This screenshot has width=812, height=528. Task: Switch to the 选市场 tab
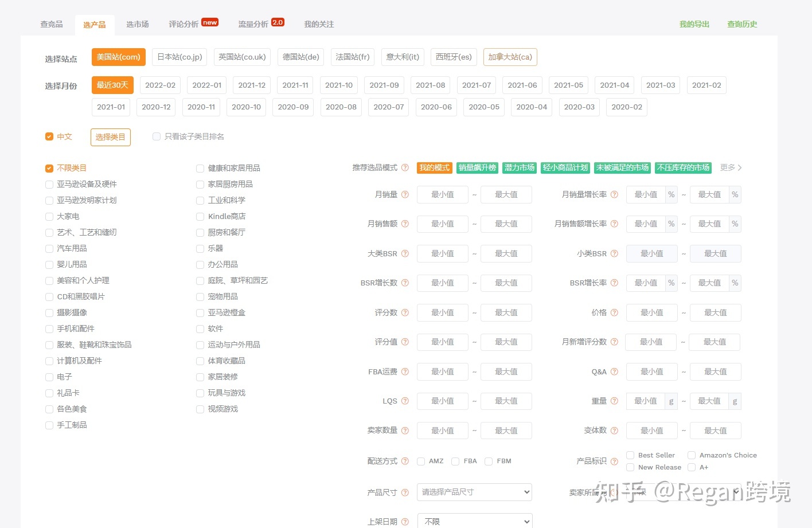137,25
